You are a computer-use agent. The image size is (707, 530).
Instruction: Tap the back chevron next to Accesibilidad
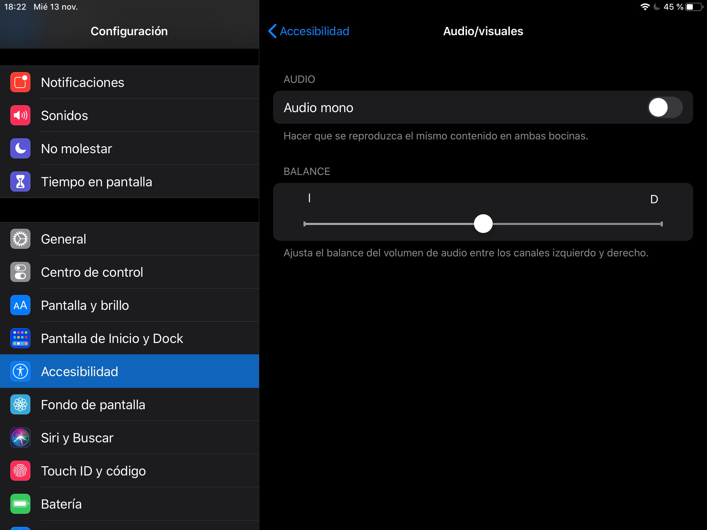click(272, 31)
